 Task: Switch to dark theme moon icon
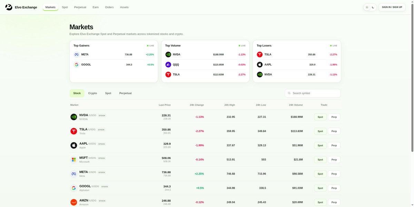[373, 7]
